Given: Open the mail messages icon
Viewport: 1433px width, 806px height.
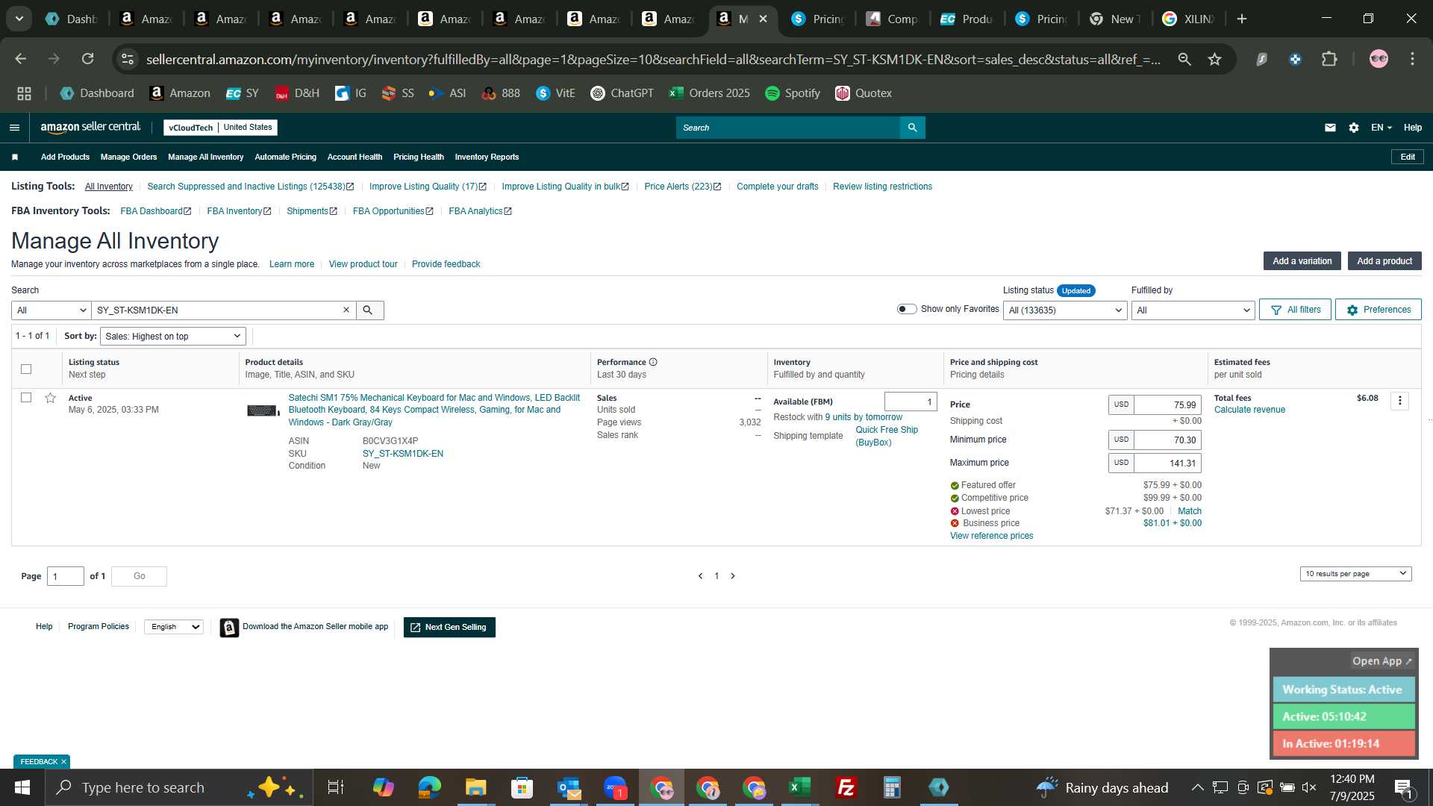Looking at the screenshot, I should 1330,128.
